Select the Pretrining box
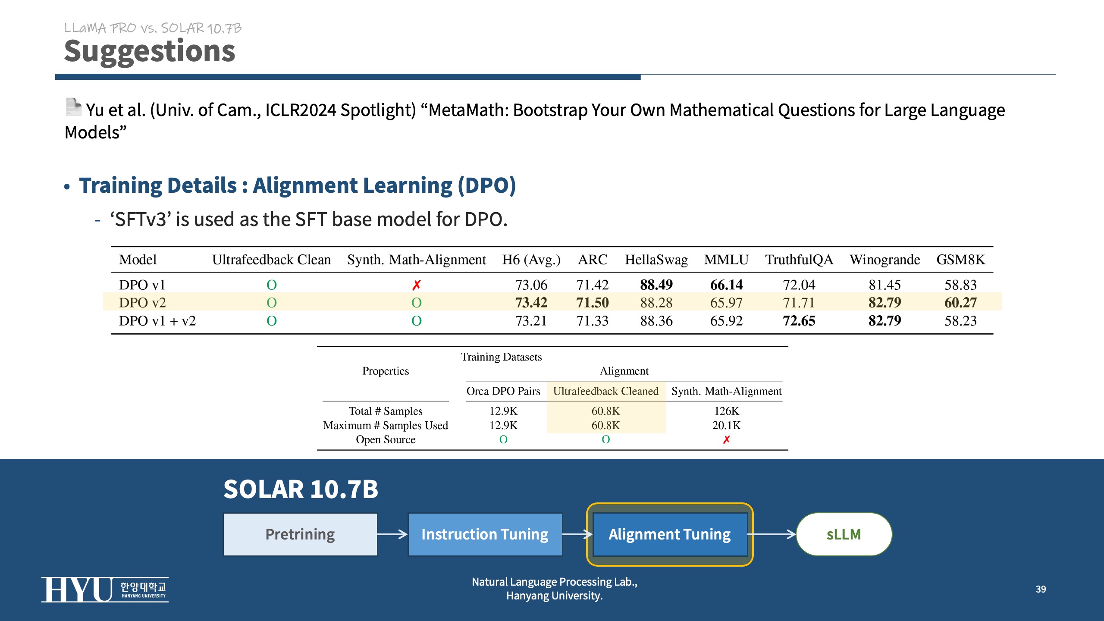The height and width of the screenshot is (621, 1104). click(x=300, y=534)
